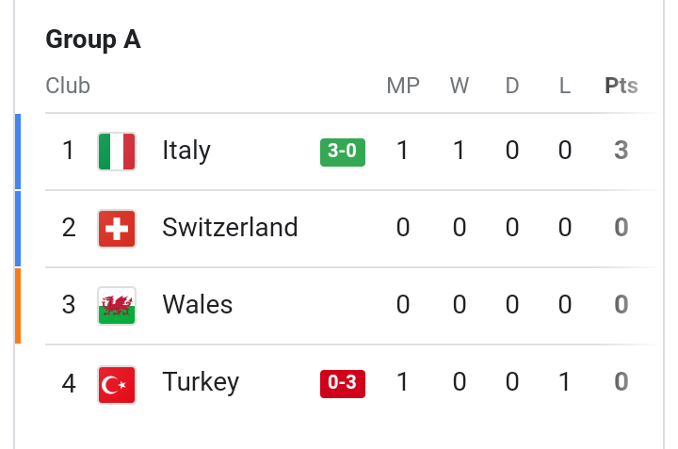Click the Wales dragon flag icon
Viewport: 678px width, 449px height.
click(117, 306)
